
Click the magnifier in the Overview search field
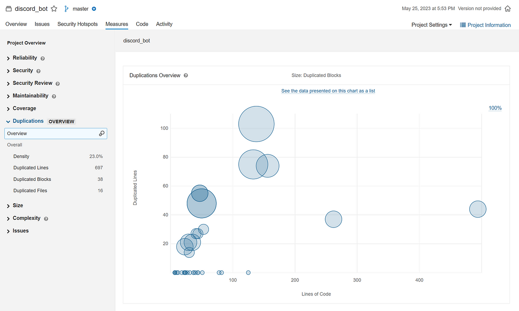[101, 133]
